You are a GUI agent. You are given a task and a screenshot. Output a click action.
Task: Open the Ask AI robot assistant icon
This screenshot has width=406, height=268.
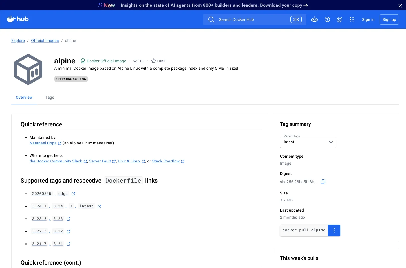314,19
